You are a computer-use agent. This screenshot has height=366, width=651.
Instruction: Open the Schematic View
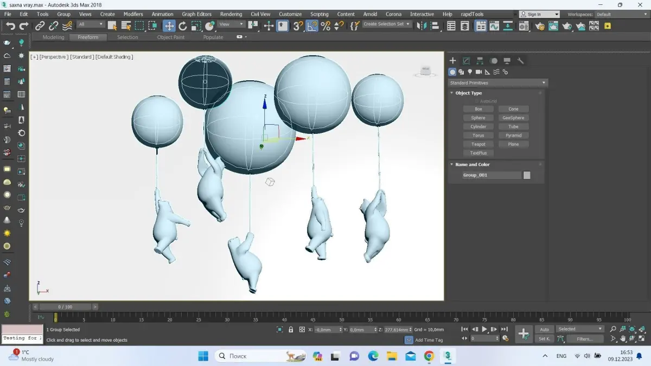tap(507, 25)
